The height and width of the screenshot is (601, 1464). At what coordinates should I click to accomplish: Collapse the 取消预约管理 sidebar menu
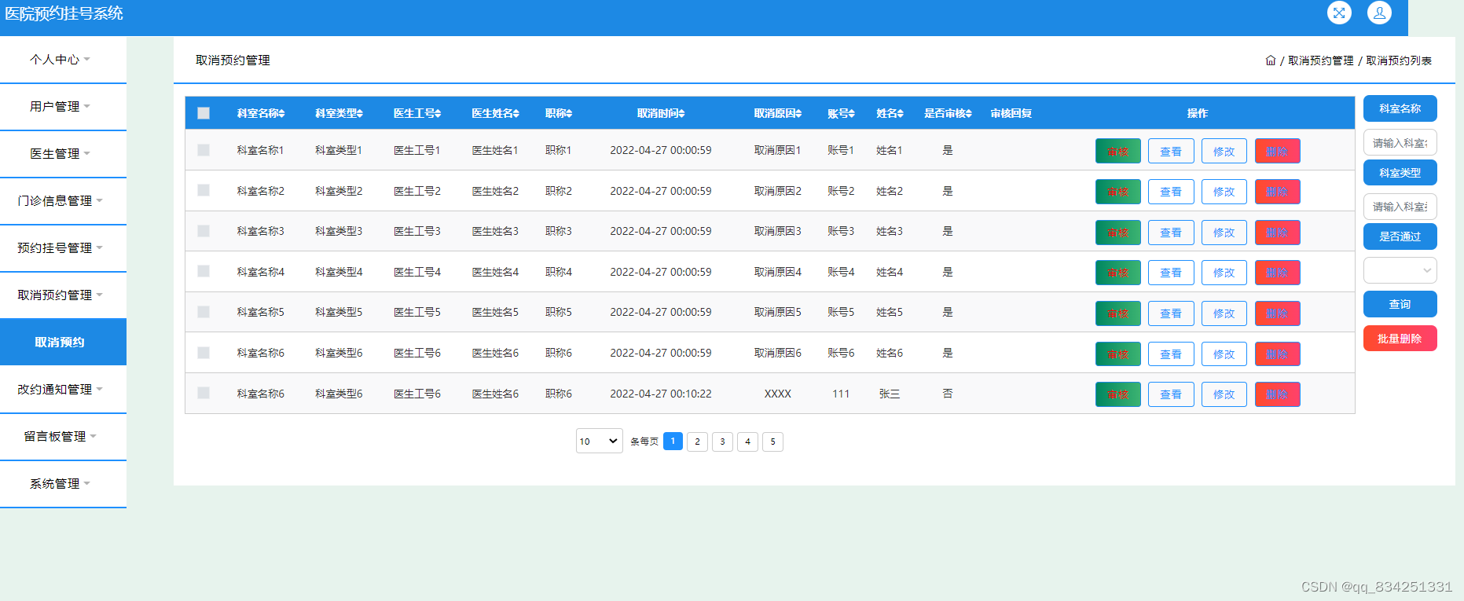point(63,295)
